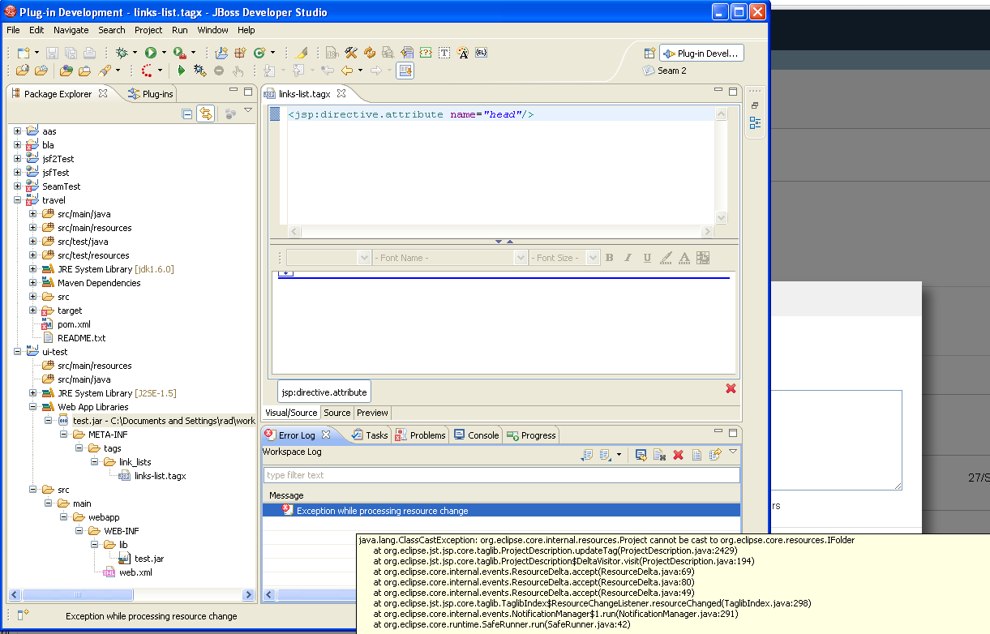The width and height of the screenshot is (990, 634).
Task: Collapse the travel project tree
Action: pos(18,200)
